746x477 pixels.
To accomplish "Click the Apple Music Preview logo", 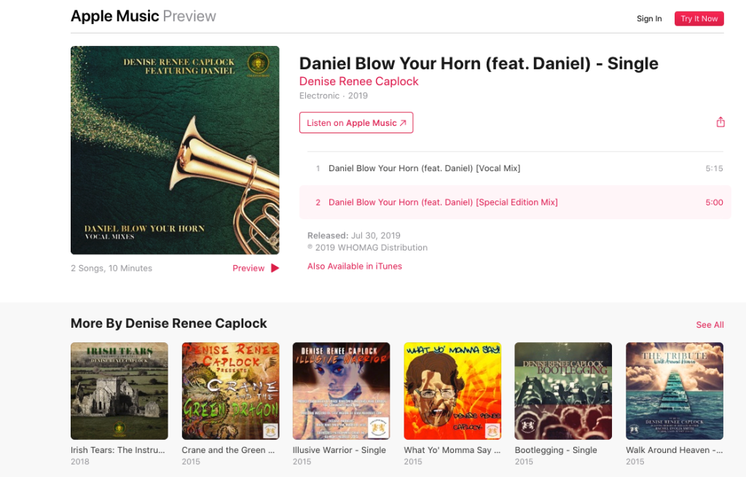I will click(x=144, y=16).
